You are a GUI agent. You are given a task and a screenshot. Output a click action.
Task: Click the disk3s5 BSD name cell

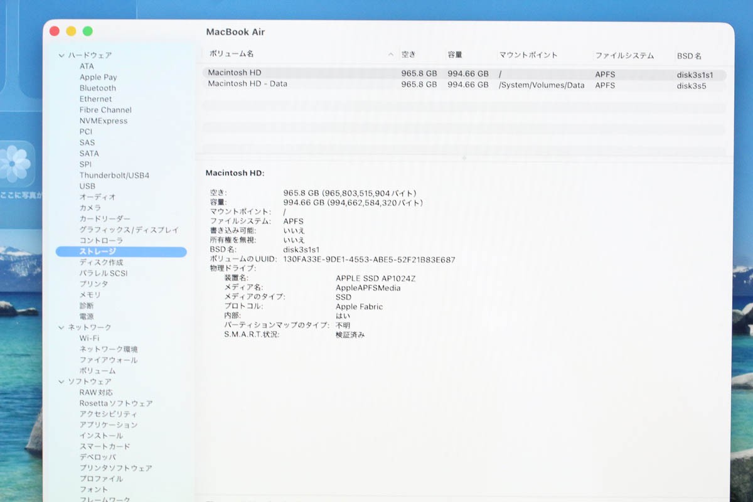(691, 86)
